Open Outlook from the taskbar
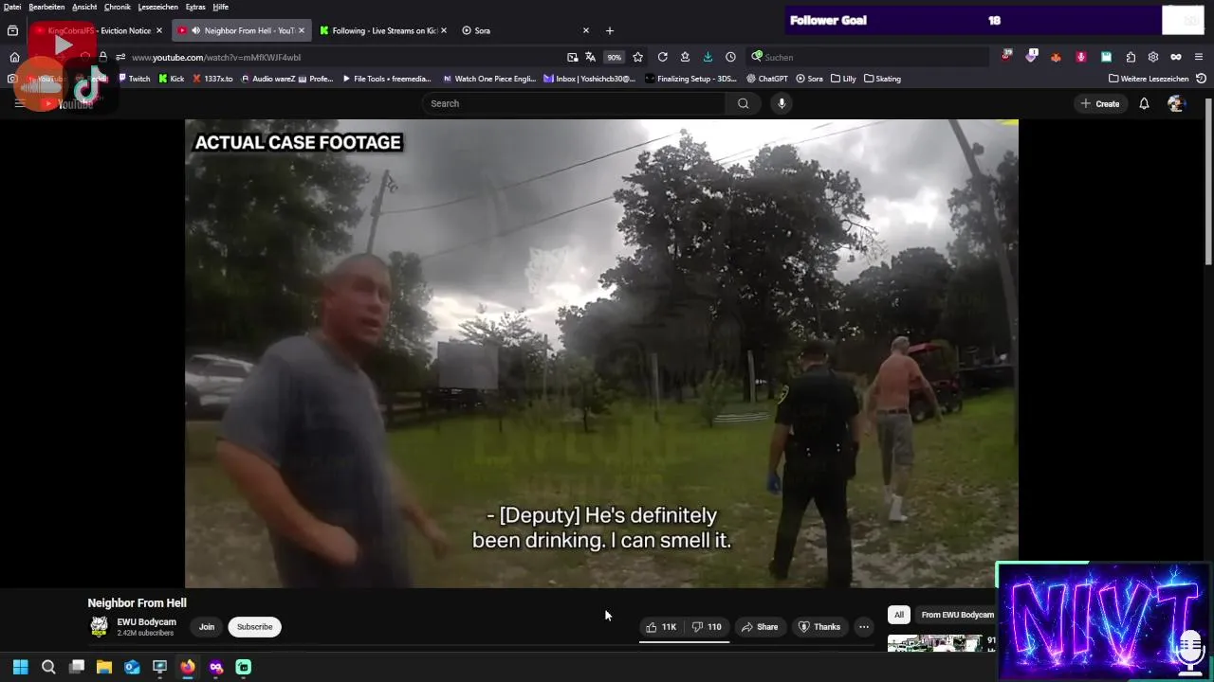Viewport: 1214px width, 682px height. click(x=132, y=667)
